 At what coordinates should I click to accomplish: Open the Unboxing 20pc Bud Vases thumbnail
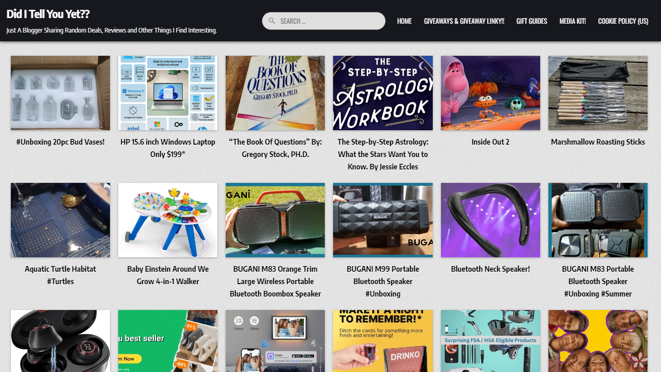[60, 93]
